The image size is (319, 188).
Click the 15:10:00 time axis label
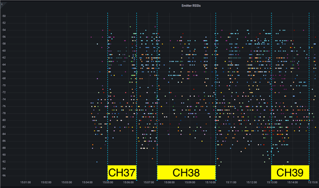click(210, 183)
